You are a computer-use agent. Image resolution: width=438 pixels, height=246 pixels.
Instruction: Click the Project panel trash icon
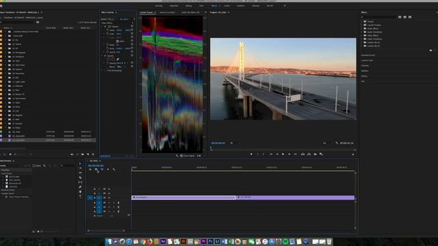pyautogui.click(x=93, y=154)
